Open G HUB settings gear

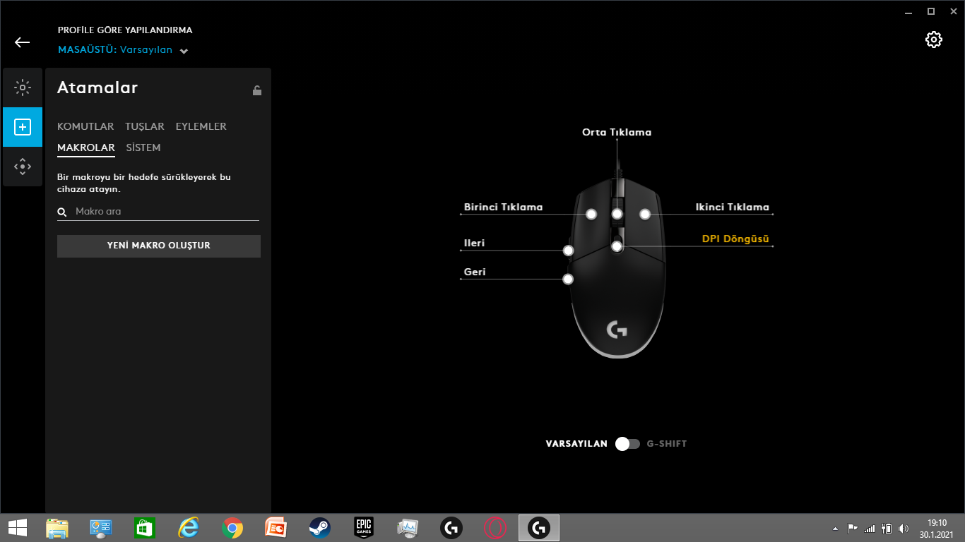(x=934, y=40)
